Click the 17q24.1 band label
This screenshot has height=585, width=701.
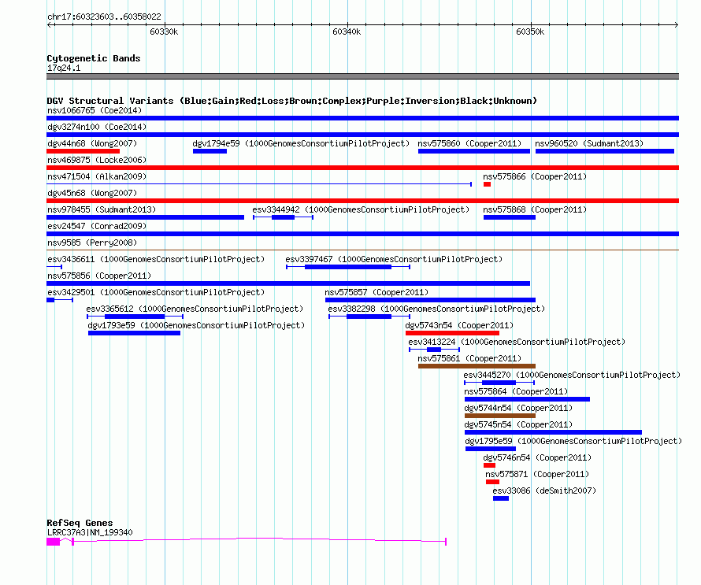tap(64, 68)
